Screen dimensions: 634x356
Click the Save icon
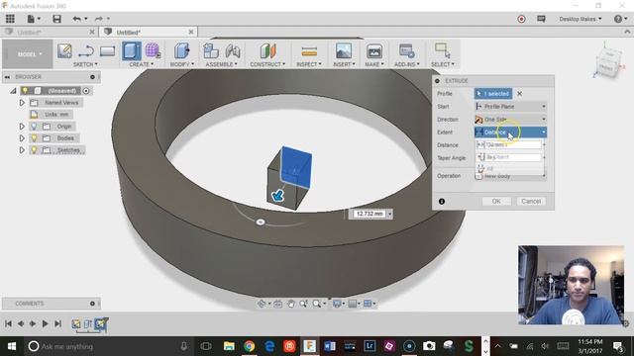point(57,19)
